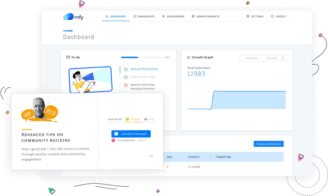This screenshot has height=196, width=328.
Task: Click the megaphone illustration thumbnail
Action: coord(90,80)
